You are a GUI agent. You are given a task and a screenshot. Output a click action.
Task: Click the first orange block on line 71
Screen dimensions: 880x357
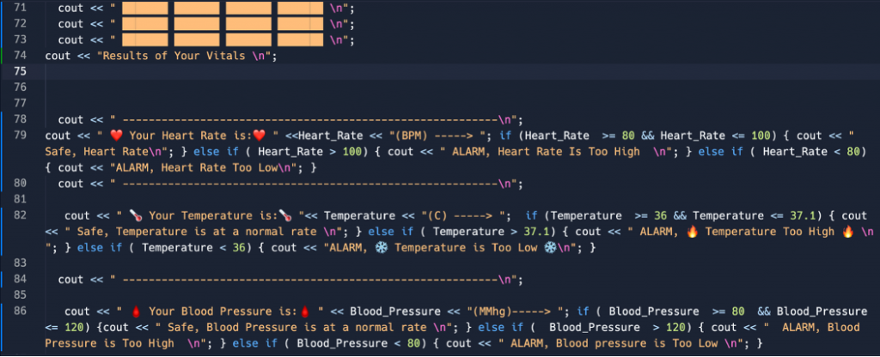pos(144,9)
